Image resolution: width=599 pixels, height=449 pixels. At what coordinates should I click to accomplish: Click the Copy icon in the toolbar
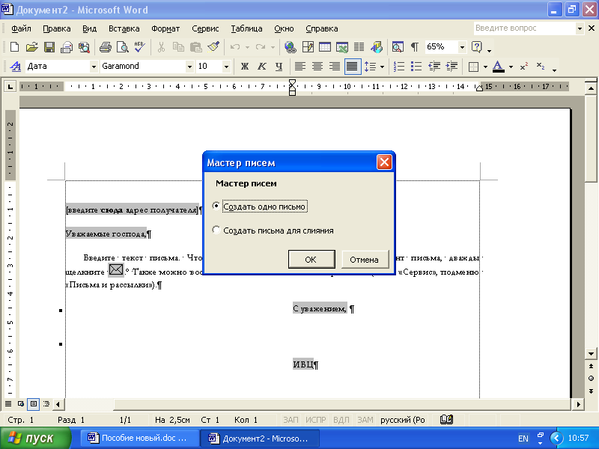coord(178,47)
